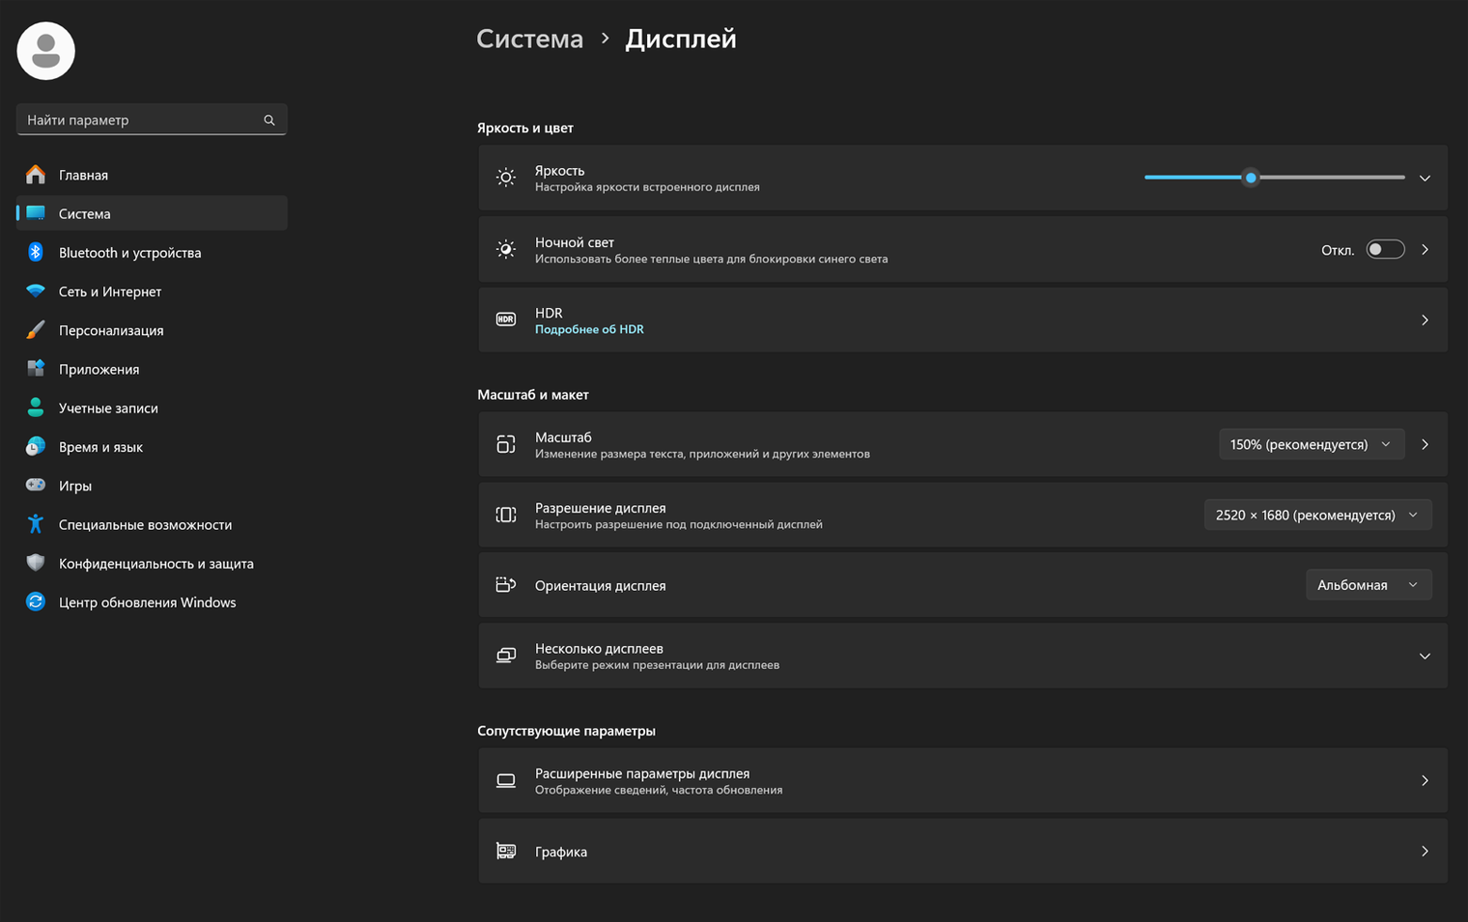The image size is (1468, 922).
Task: Click the Несколько дисплеев monitors icon
Action: [x=506, y=656]
